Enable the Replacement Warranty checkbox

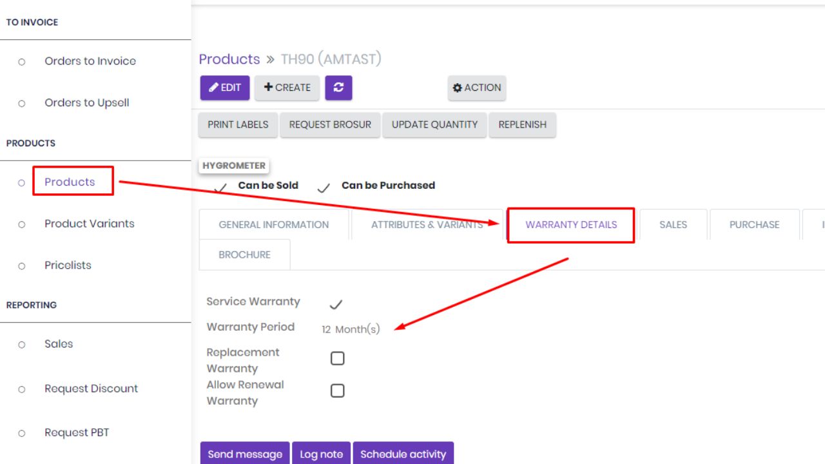(337, 359)
